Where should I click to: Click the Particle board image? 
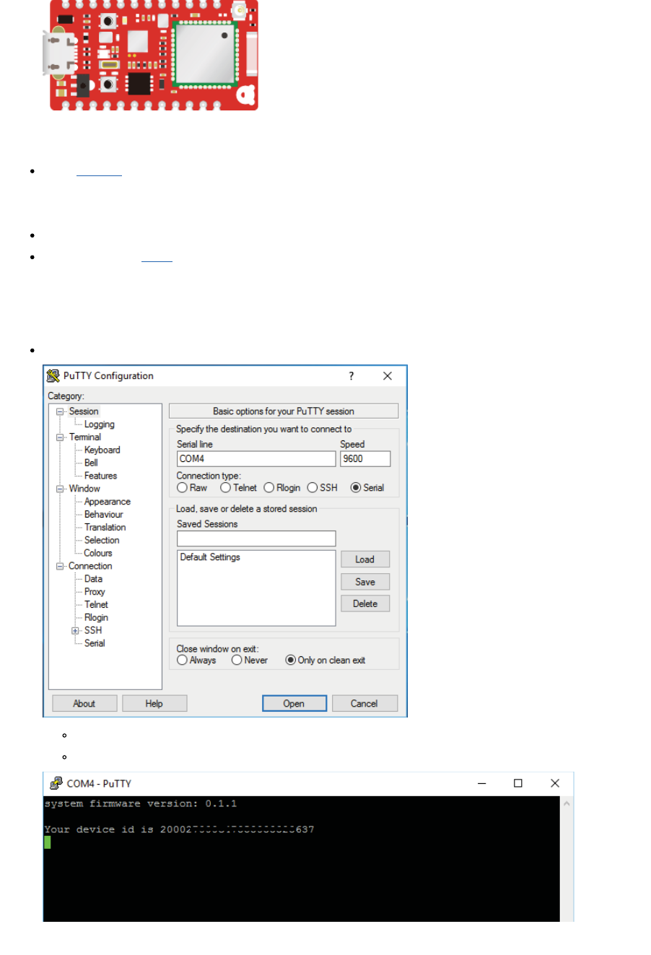click(x=151, y=55)
